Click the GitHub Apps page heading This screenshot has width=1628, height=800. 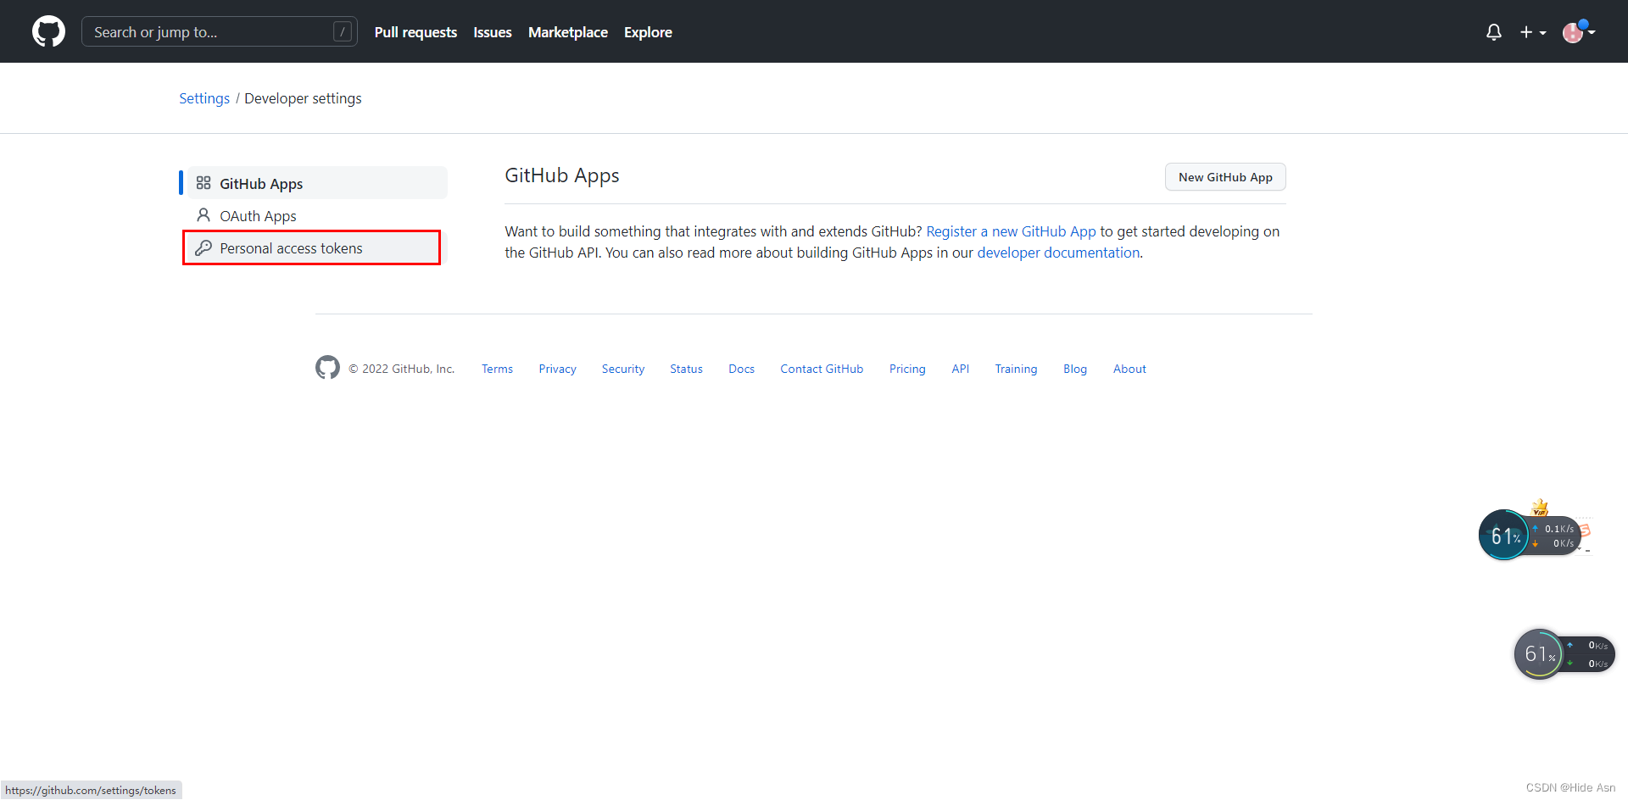pyautogui.click(x=562, y=175)
